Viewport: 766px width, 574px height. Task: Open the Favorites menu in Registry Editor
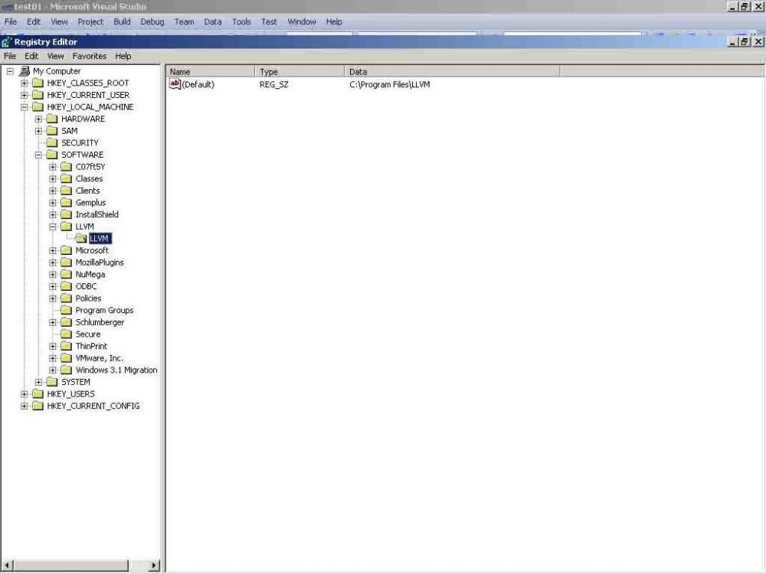click(x=89, y=56)
